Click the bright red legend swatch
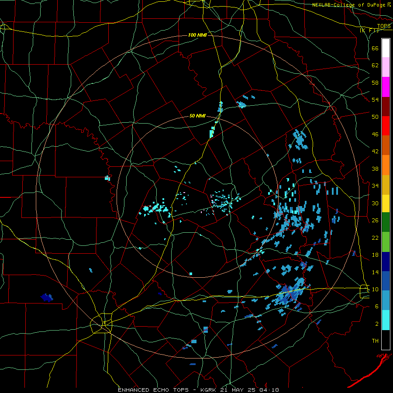This screenshot has height=393, width=393. click(x=386, y=126)
